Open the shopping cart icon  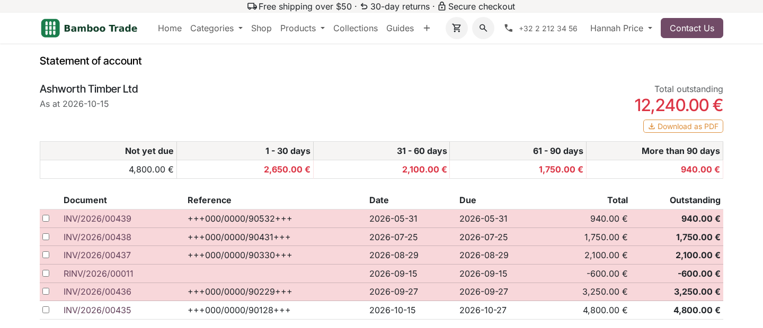[x=456, y=28]
